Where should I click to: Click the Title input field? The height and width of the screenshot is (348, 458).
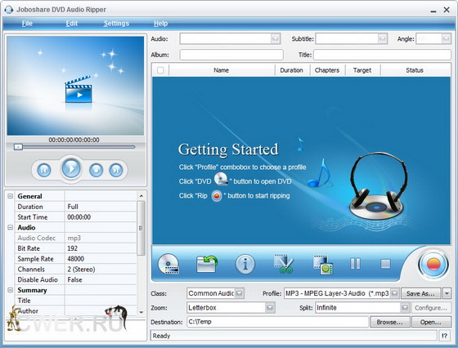click(x=383, y=55)
